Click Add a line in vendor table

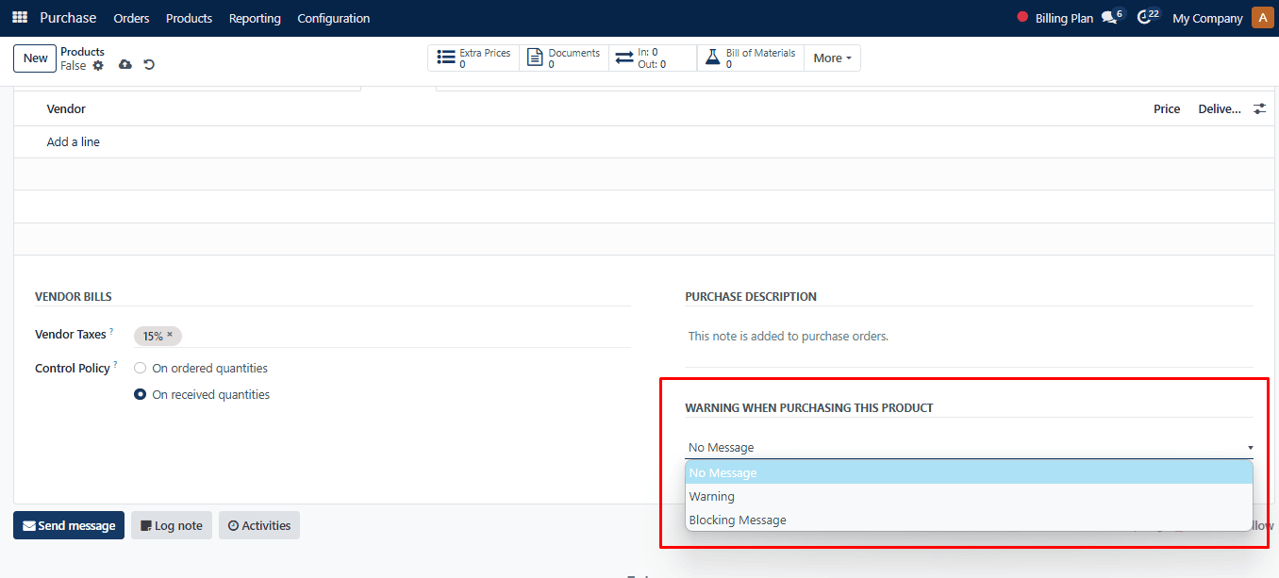(74, 142)
